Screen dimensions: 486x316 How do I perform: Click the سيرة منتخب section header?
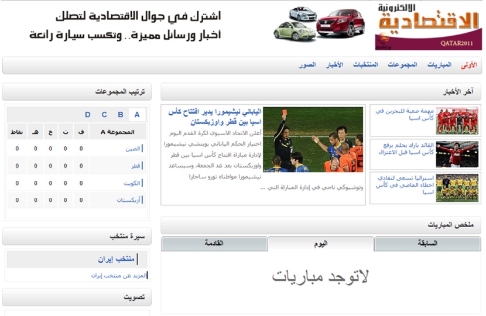click(77, 236)
